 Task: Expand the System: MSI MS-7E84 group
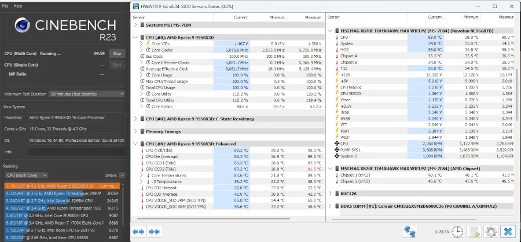(x=135, y=25)
